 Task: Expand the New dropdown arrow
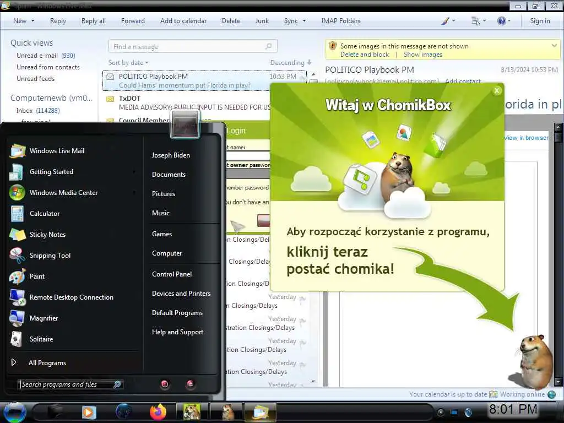pyautogui.click(x=32, y=21)
